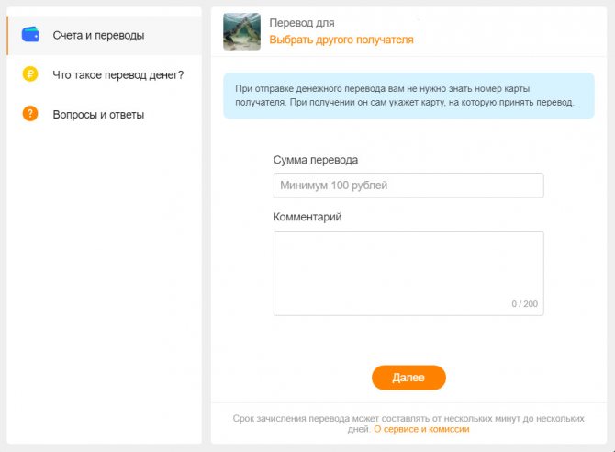
Task: Click the yellow ruble coin icon
Action: coord(30,73)
